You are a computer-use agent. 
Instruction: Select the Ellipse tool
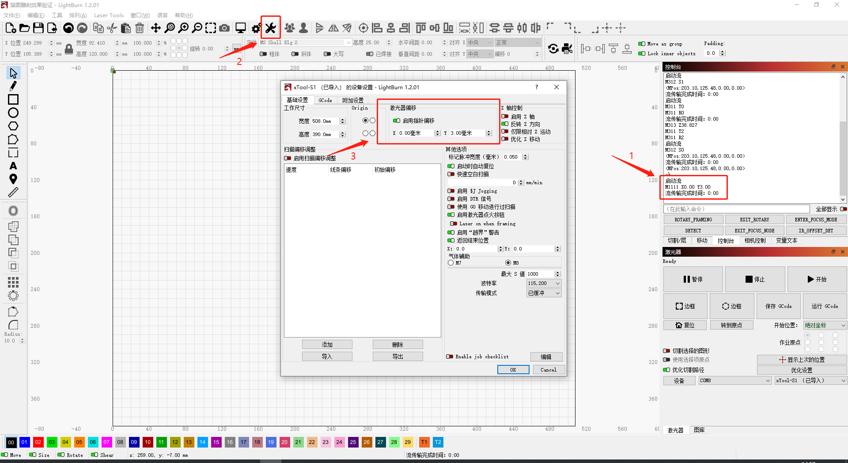13,113
